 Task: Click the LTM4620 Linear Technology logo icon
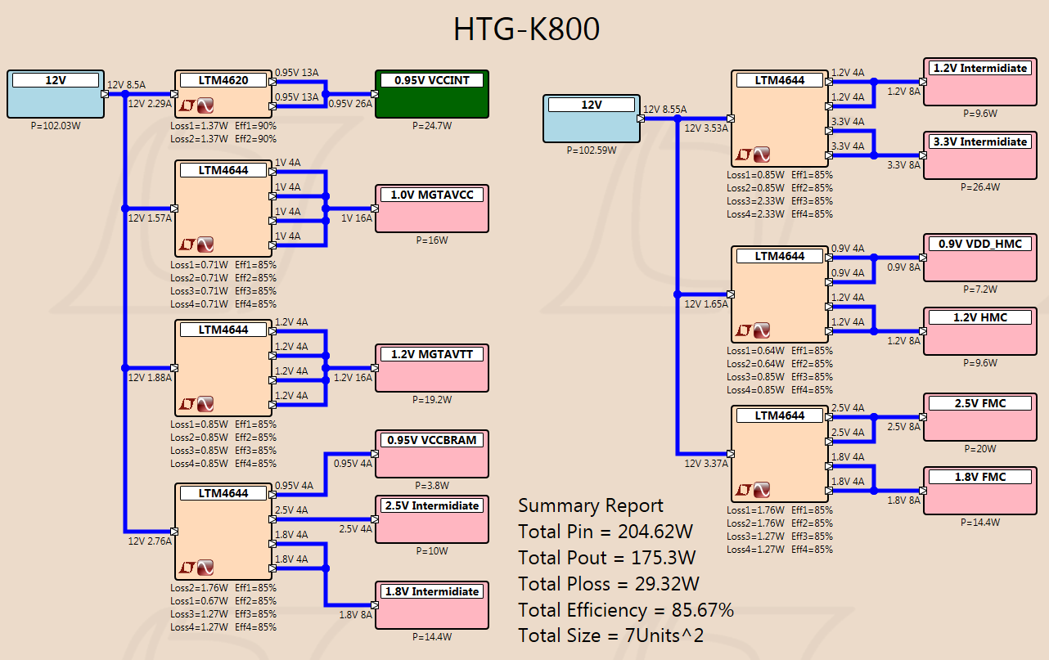click(187, 106)
